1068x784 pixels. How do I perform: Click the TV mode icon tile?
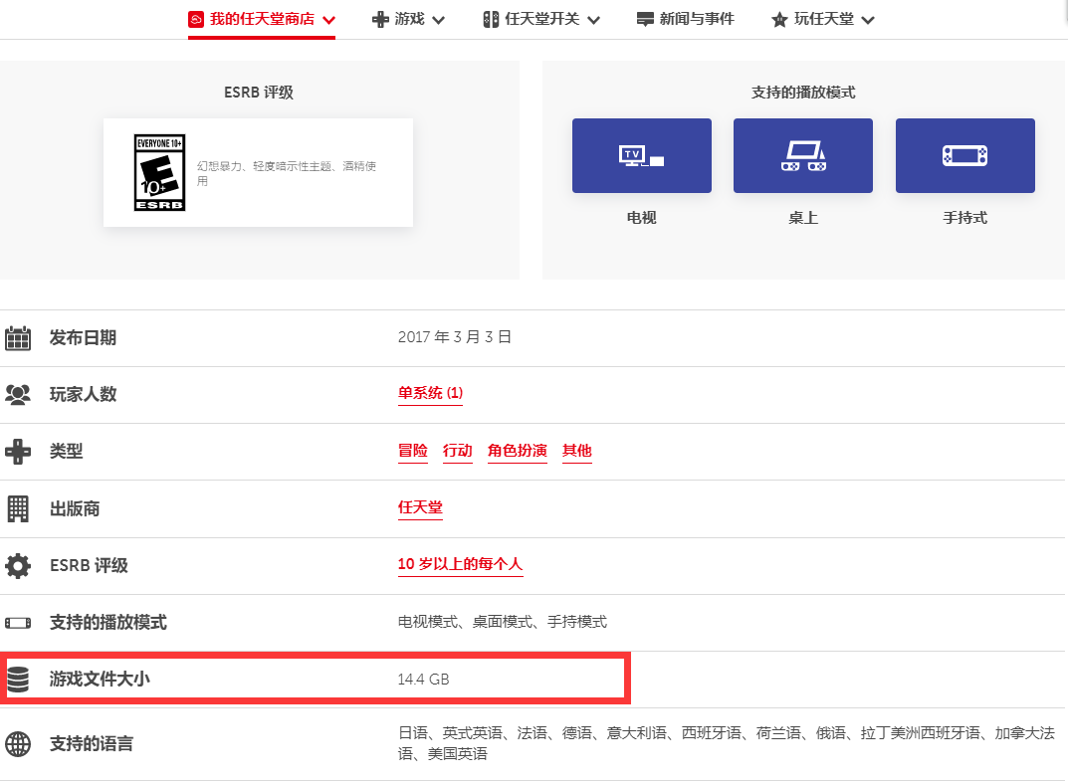[642, 156]
